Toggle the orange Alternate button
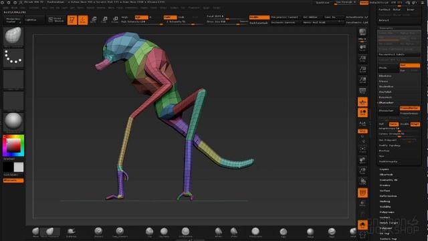The height and width of the screenshot is (241, 428). [x=13, y=180]
